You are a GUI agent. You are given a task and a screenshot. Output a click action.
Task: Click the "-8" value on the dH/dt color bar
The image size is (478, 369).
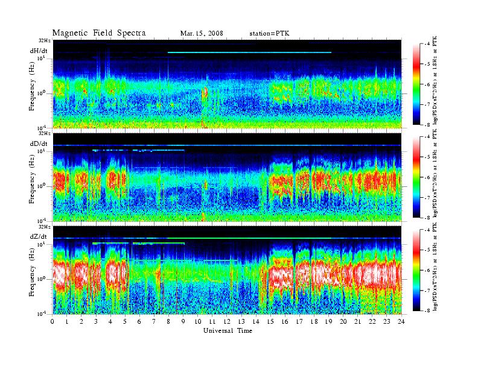(427, 125)
